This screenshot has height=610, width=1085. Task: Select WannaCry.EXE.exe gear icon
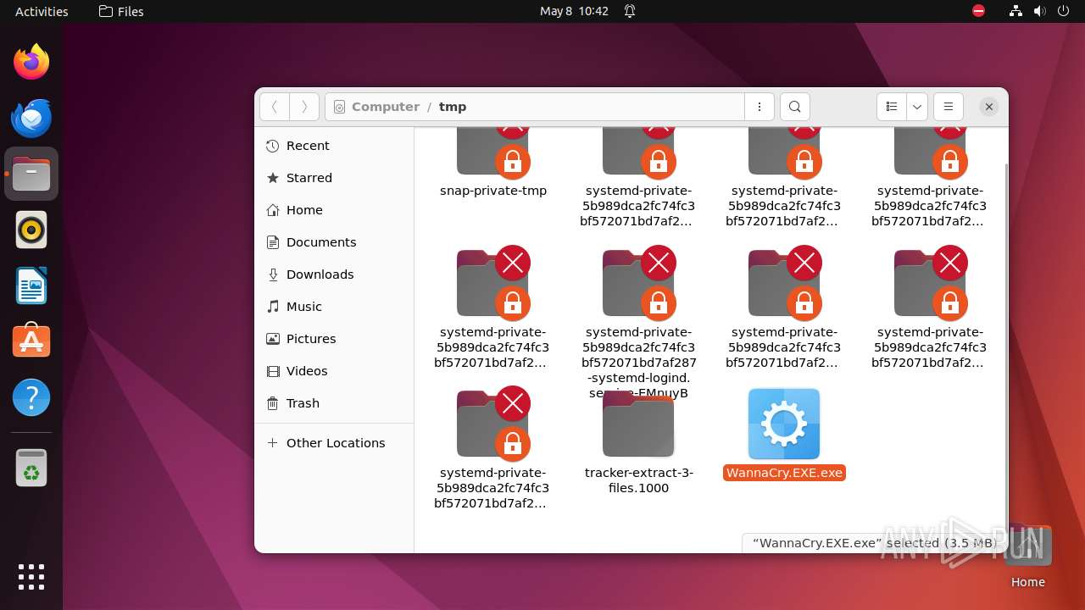[x=784, y=424]
